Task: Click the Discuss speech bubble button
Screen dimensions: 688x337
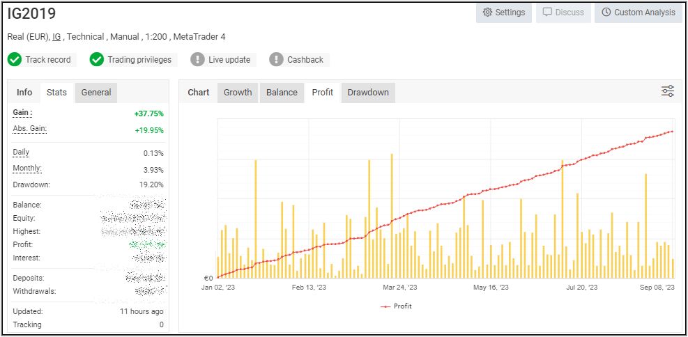Action: point(563,13)
